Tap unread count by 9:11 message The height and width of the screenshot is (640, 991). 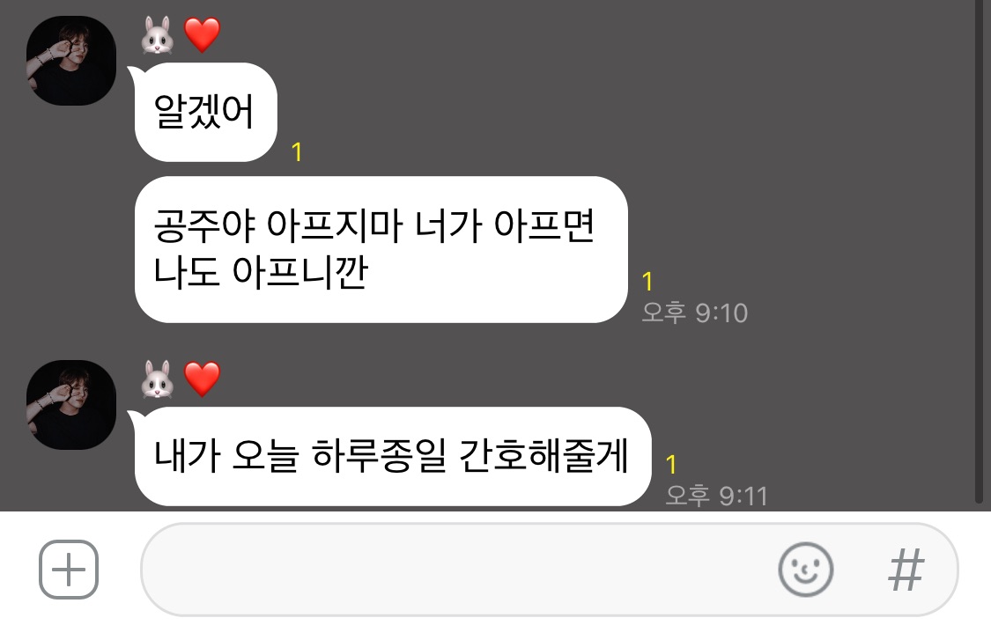(671, 464)
